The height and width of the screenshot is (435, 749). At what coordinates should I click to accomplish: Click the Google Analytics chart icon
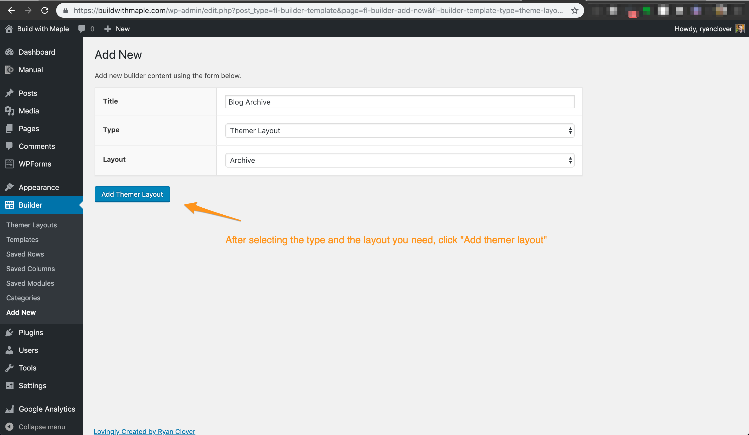point(9,409)
